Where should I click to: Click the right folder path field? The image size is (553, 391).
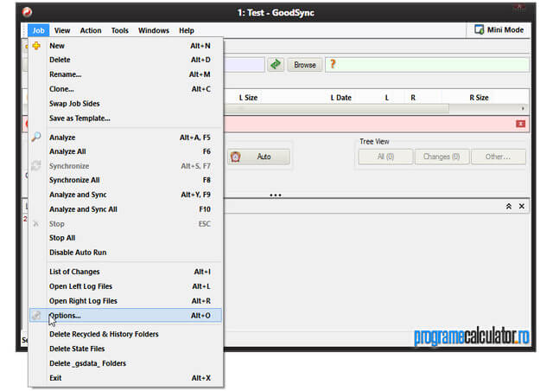(x=427, y=65)
